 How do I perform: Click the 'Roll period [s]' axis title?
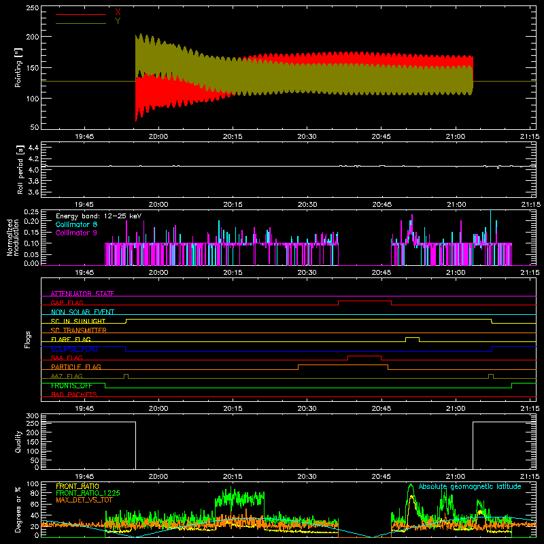pyautogui.click(x=20, y=169)
